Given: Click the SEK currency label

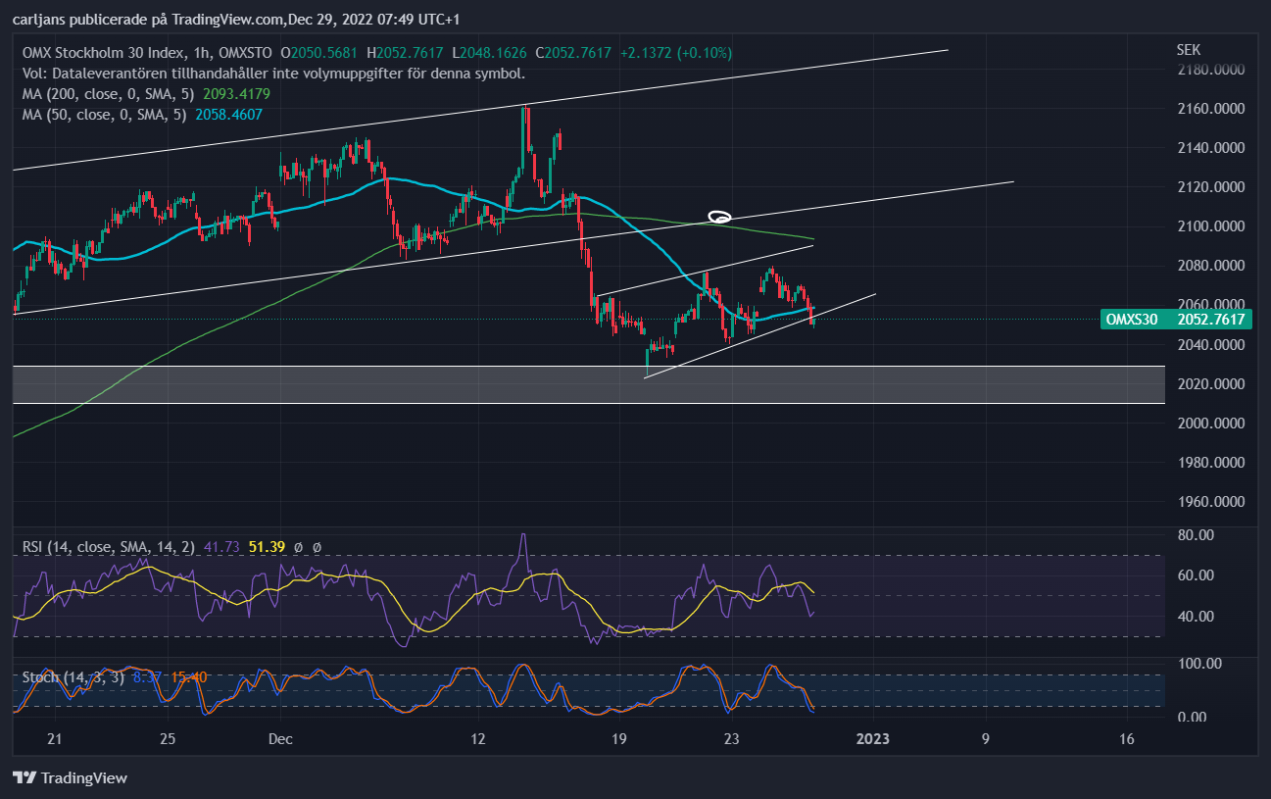Looking at the screenshot, I should [x=1188, y=49].
